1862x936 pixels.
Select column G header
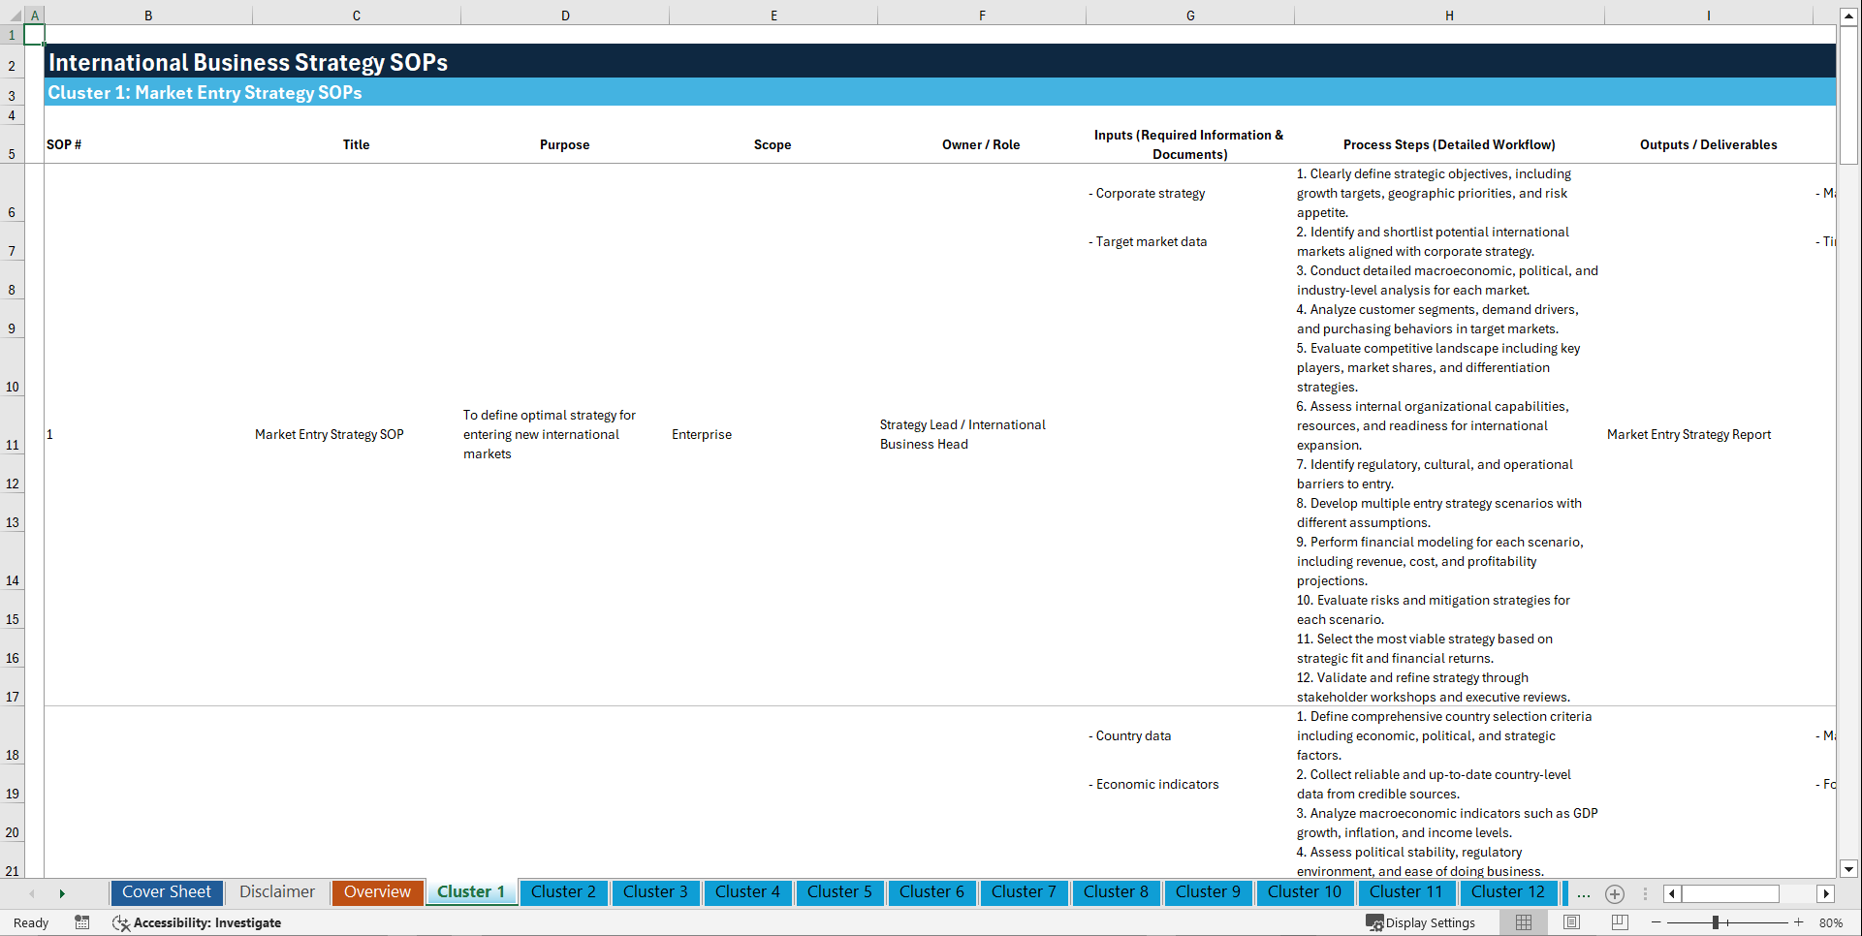1189,15
